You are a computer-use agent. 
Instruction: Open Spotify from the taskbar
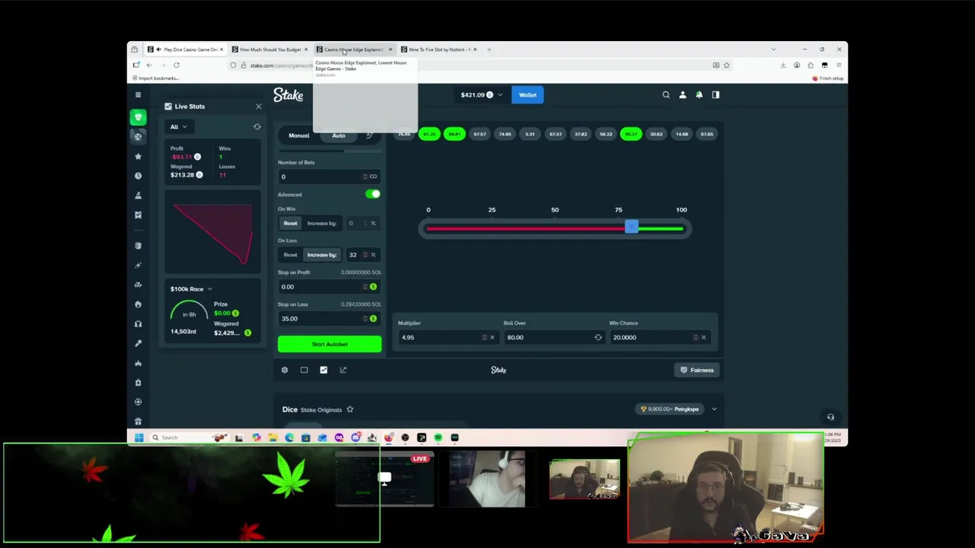438,438
